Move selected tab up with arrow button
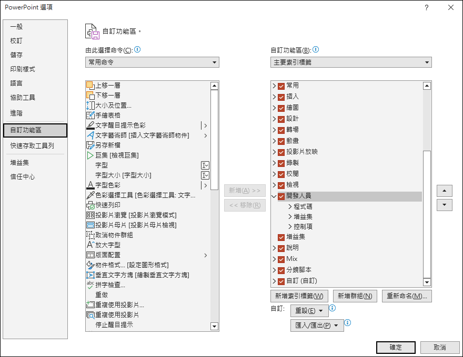This screenshot has width=463, height=357. click(x=445, y=191)
